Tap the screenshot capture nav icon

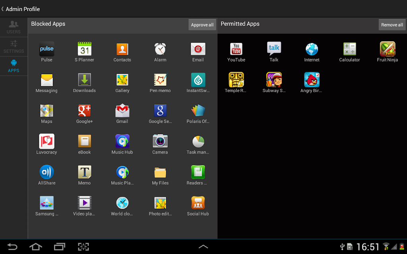[83, 246]
